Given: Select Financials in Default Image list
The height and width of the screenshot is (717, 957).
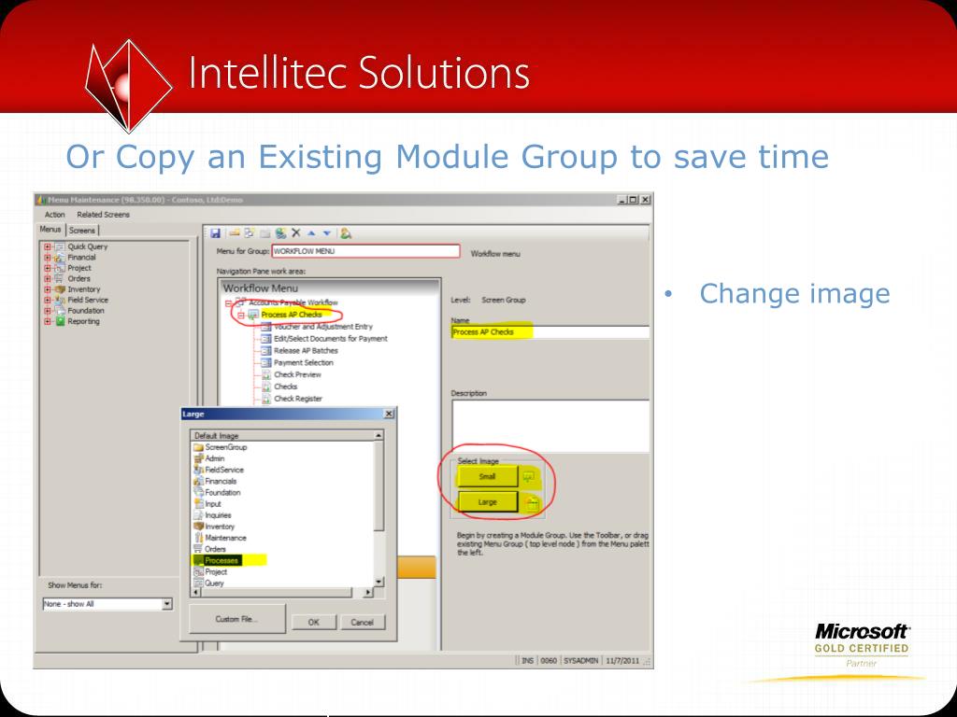Looking at the screenshot, I should point(221,481).
